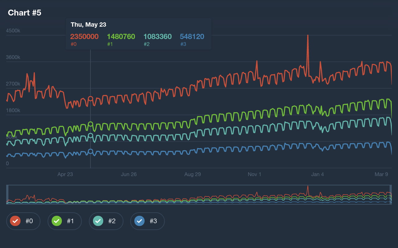Click the tallest red spike peak
The width and height of the screenshot is (398, 248).
pos(308,35)
